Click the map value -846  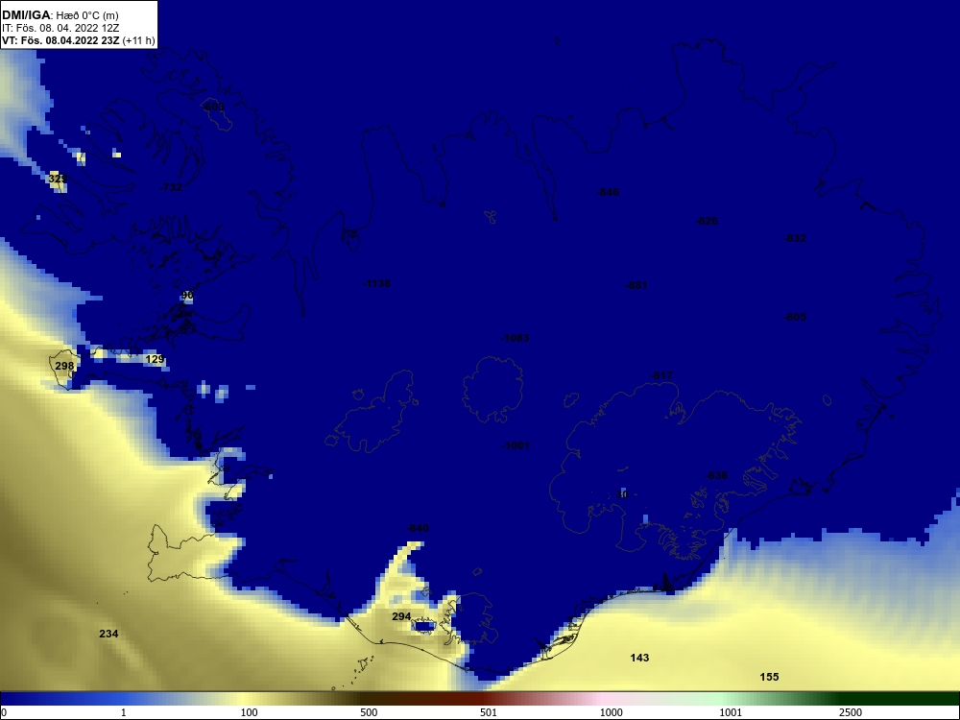[x=608, y=192]
